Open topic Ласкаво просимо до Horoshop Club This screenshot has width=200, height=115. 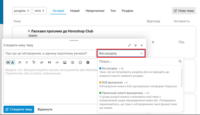[x=62, y=31]
